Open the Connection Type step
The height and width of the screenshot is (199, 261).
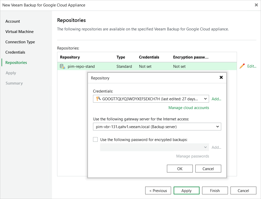pyautogui.click(x=20, y=42)
